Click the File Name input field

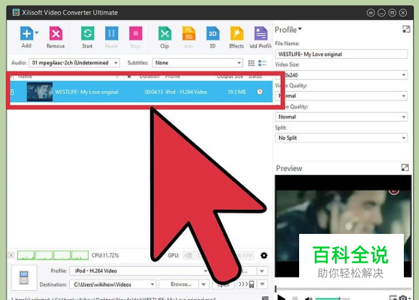341,54
